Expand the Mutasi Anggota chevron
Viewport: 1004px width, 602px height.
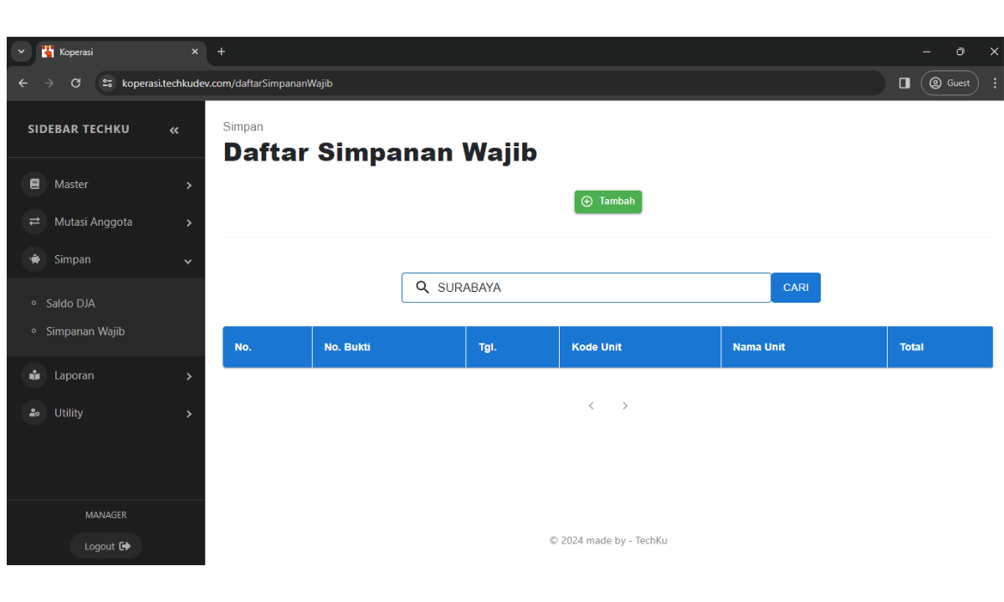tap(189, 222)
